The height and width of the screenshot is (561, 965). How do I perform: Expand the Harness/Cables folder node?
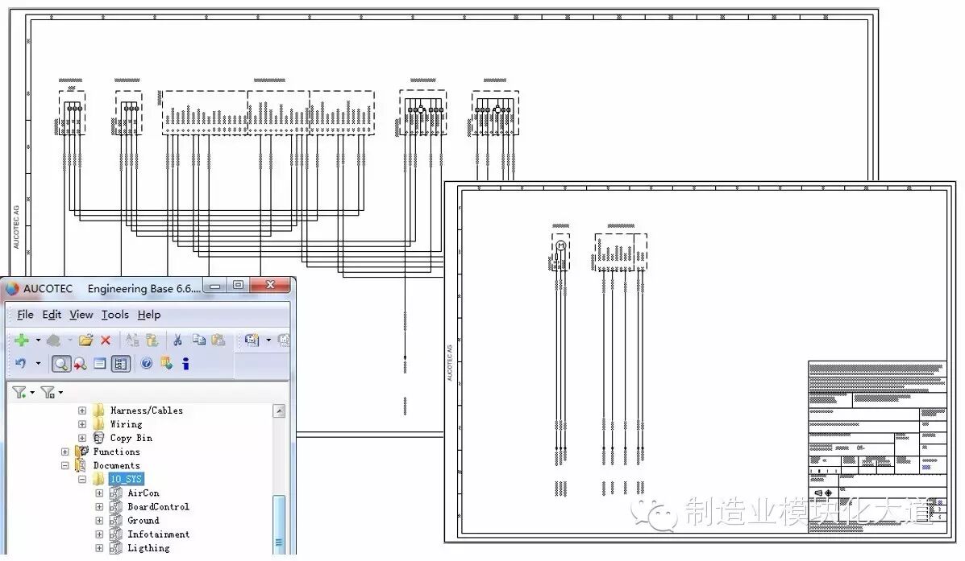[x=82, y=410]
